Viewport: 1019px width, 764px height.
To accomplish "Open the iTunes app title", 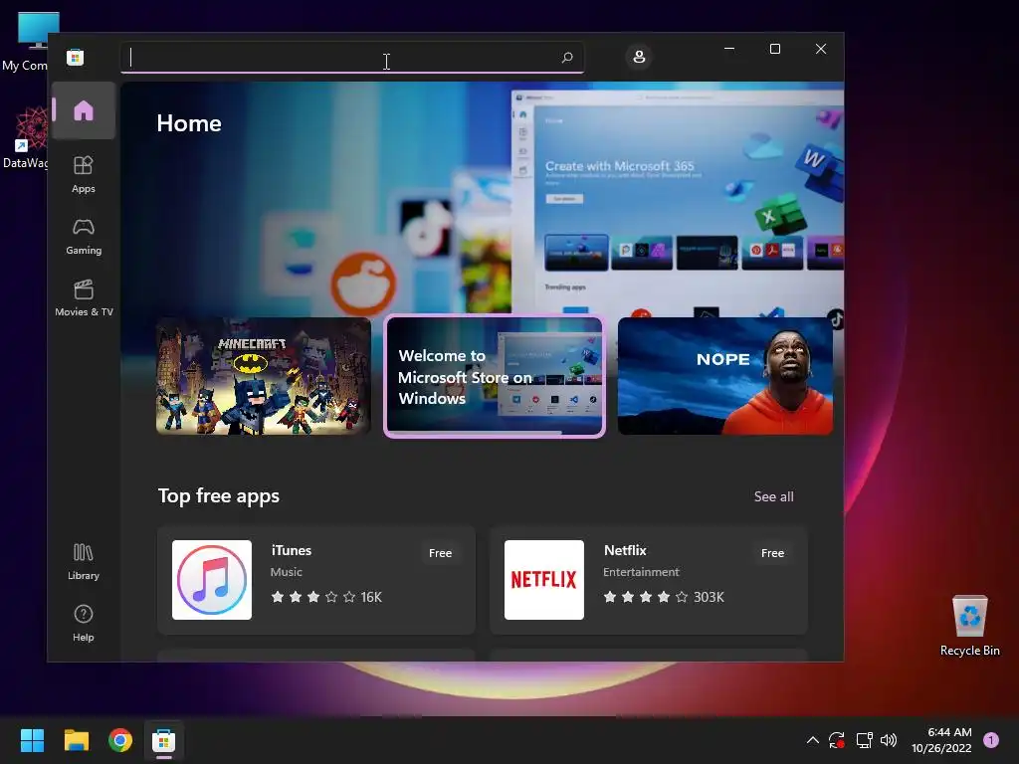I will pyautogui.click(x=292, y=550).
